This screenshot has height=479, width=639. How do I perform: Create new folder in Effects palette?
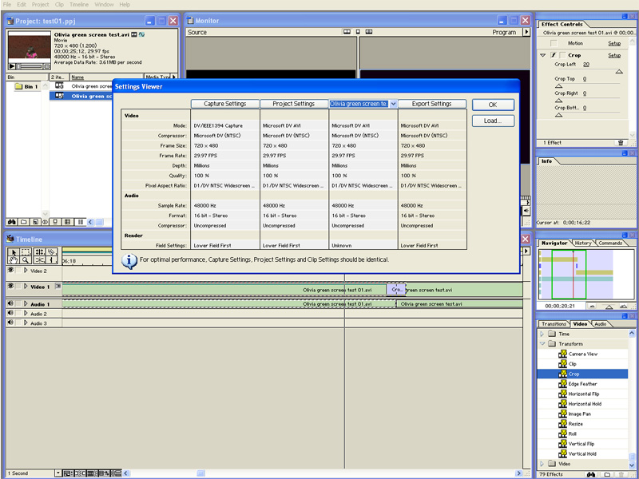(x=607, y=474)
